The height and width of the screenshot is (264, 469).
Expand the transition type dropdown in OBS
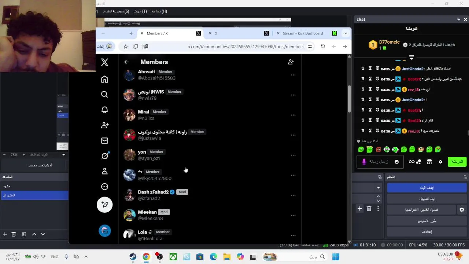pos(378,188)
